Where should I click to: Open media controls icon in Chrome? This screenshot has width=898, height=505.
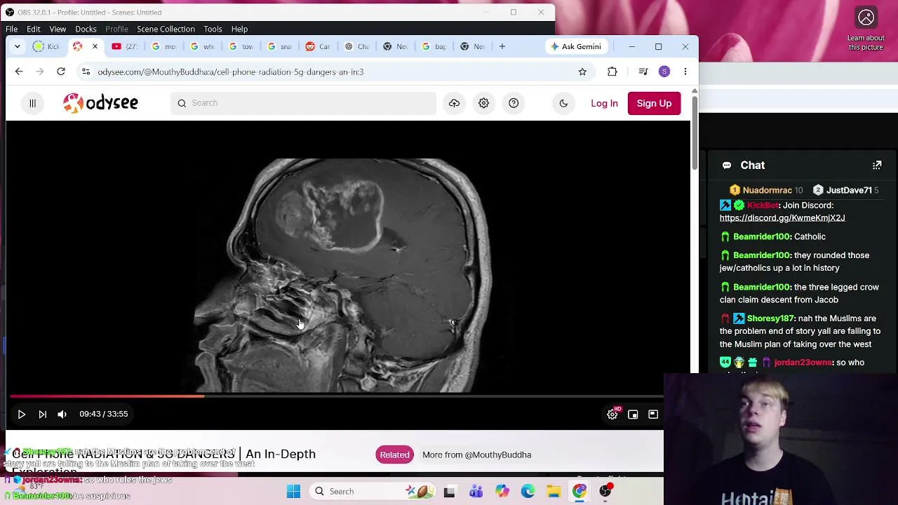[x=643, y=72]
